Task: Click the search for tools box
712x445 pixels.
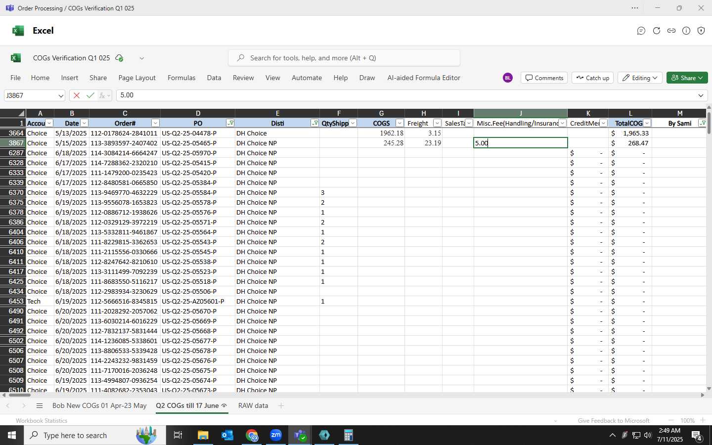Action: [x=344, y=58]
